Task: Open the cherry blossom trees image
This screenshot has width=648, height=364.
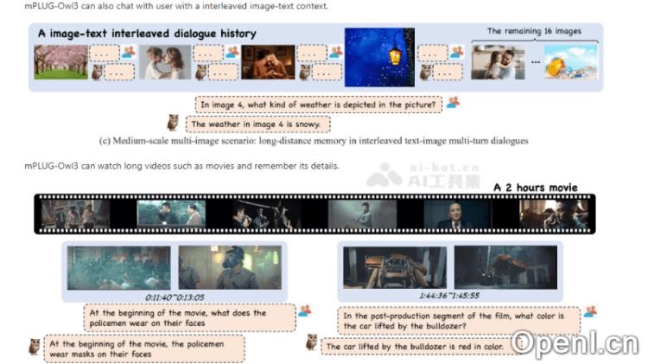Action: (60, 61)
